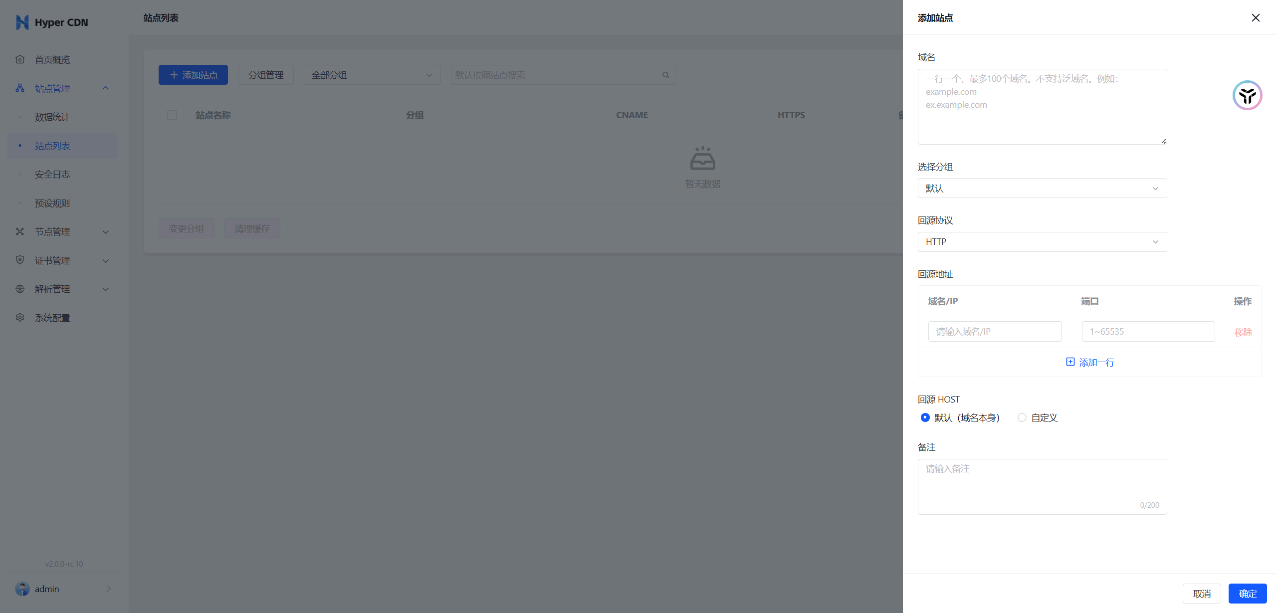Open the 数据统计 menu item
Screen dimensions: 1277x613
click(52, 117)
